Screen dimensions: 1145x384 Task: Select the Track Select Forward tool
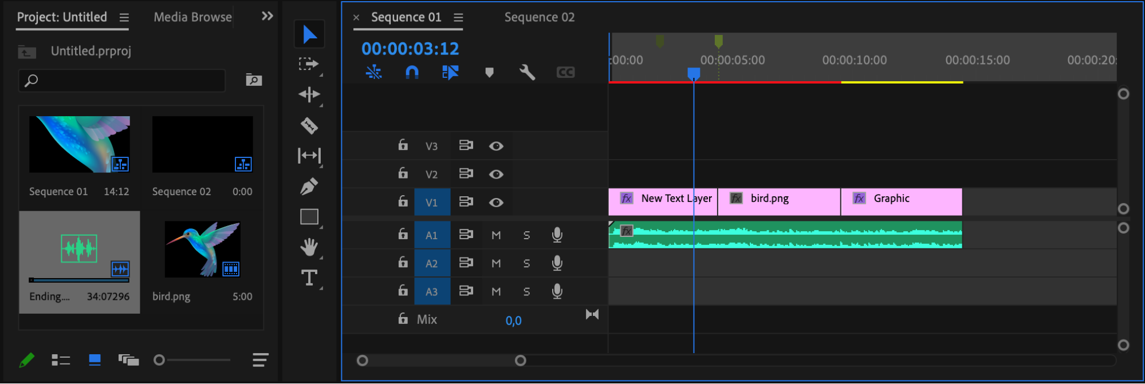point(309,64)
